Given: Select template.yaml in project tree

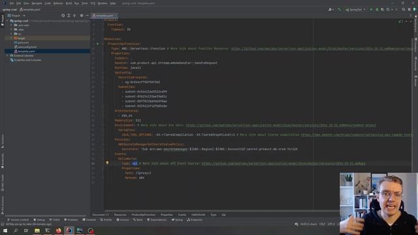Looking at the screenshot, I should 24,51.
